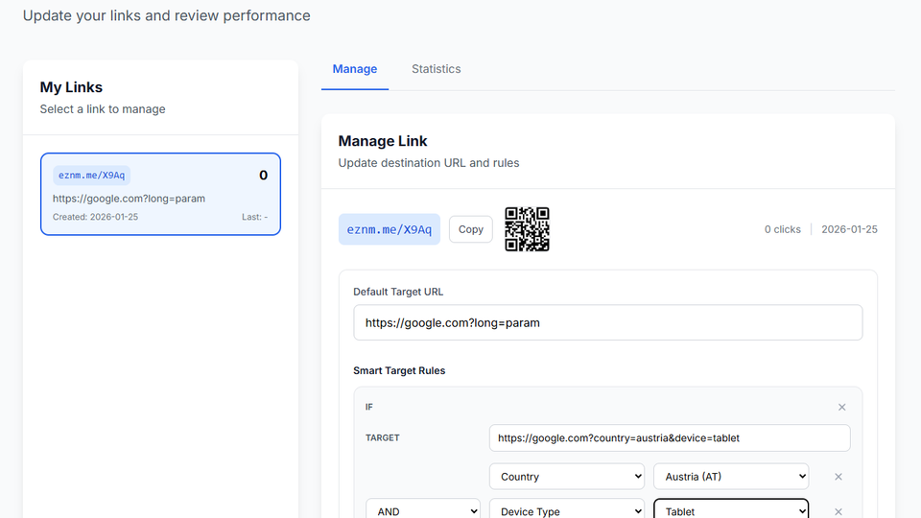The width and height of the screenshot is (921, 518).
Task: Click the eznm.me/X9Aq badge in Manage Link panel
Action: pos(389,229)
